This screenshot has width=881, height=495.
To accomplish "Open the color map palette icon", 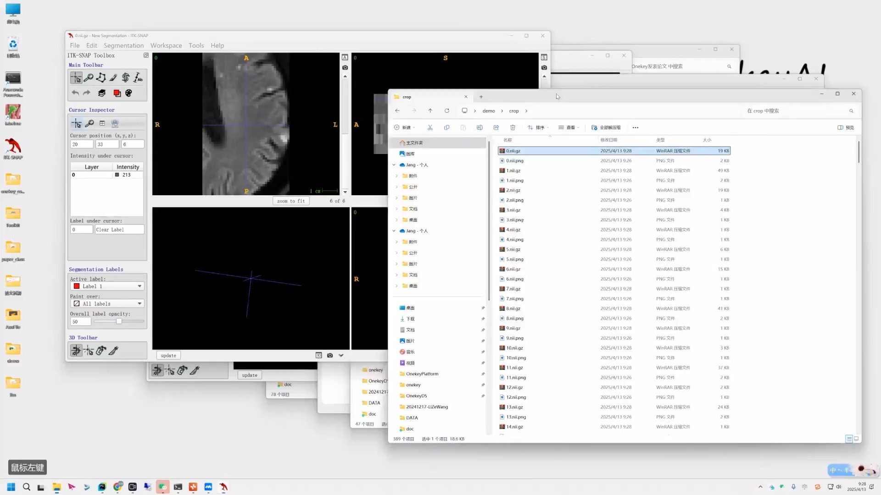I will 129,93.
